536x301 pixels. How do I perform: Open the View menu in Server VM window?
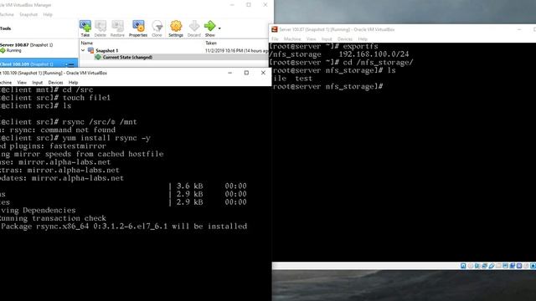(x=311, y=39)
